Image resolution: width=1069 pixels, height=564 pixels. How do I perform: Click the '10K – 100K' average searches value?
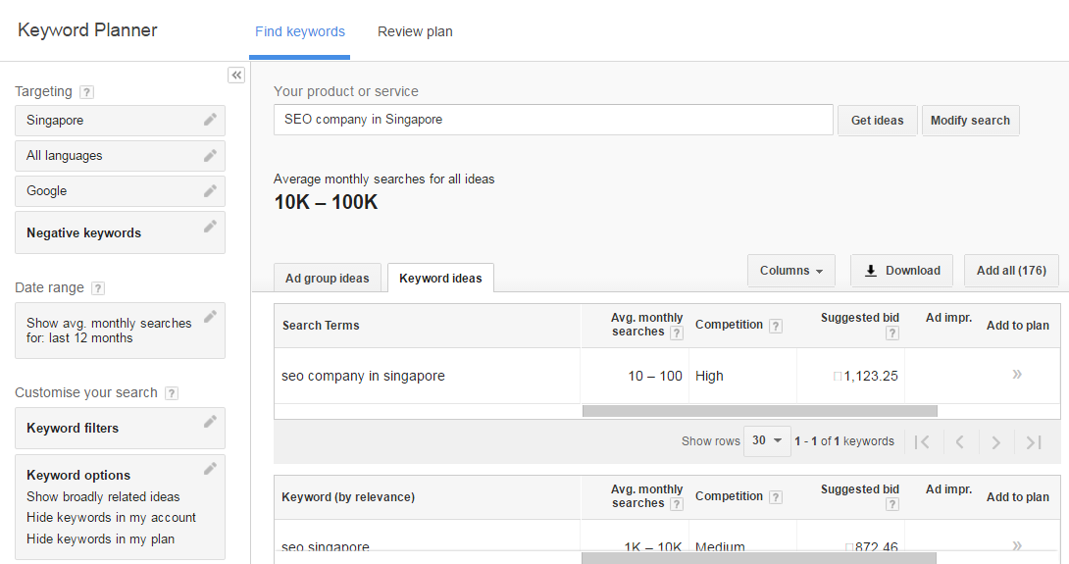tap(326, 202)
